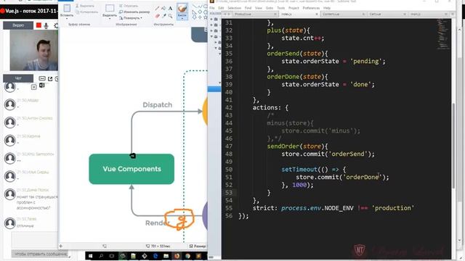
Task: Select the Text tool in Paint
Action: tap(170, 8)
